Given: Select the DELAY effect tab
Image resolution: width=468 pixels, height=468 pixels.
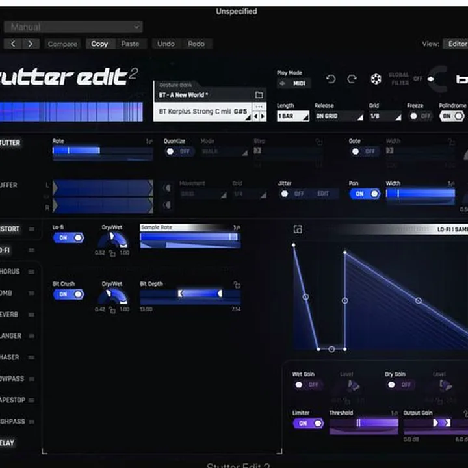Looking at the screenshot, I should tap(7, 443).
